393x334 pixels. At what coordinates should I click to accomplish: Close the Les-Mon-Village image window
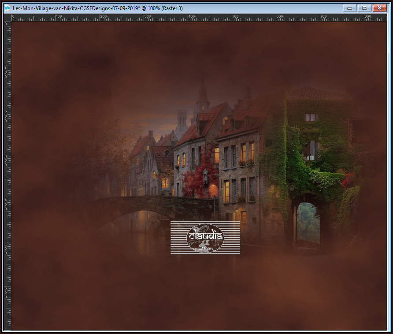pos(379,8)
